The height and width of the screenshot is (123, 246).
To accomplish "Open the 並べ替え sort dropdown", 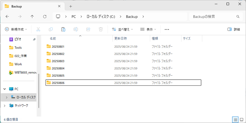I will 122,29.
